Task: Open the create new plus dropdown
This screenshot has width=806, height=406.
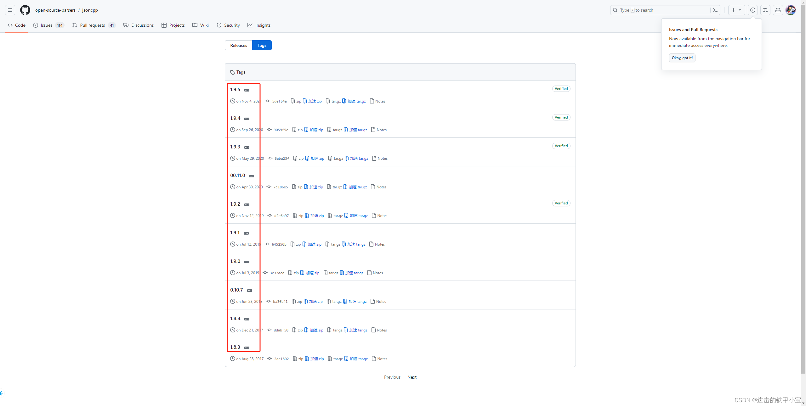Action: [x=736, y=10]
